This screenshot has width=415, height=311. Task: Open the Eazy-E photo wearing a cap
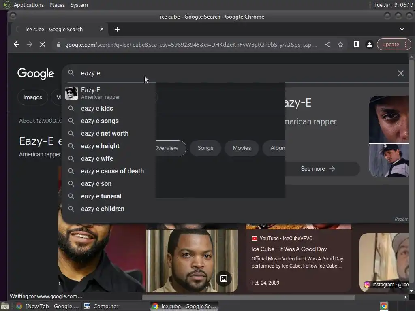(389, 160)
